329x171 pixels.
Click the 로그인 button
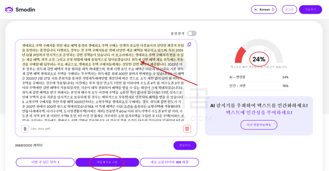point(290,9)
